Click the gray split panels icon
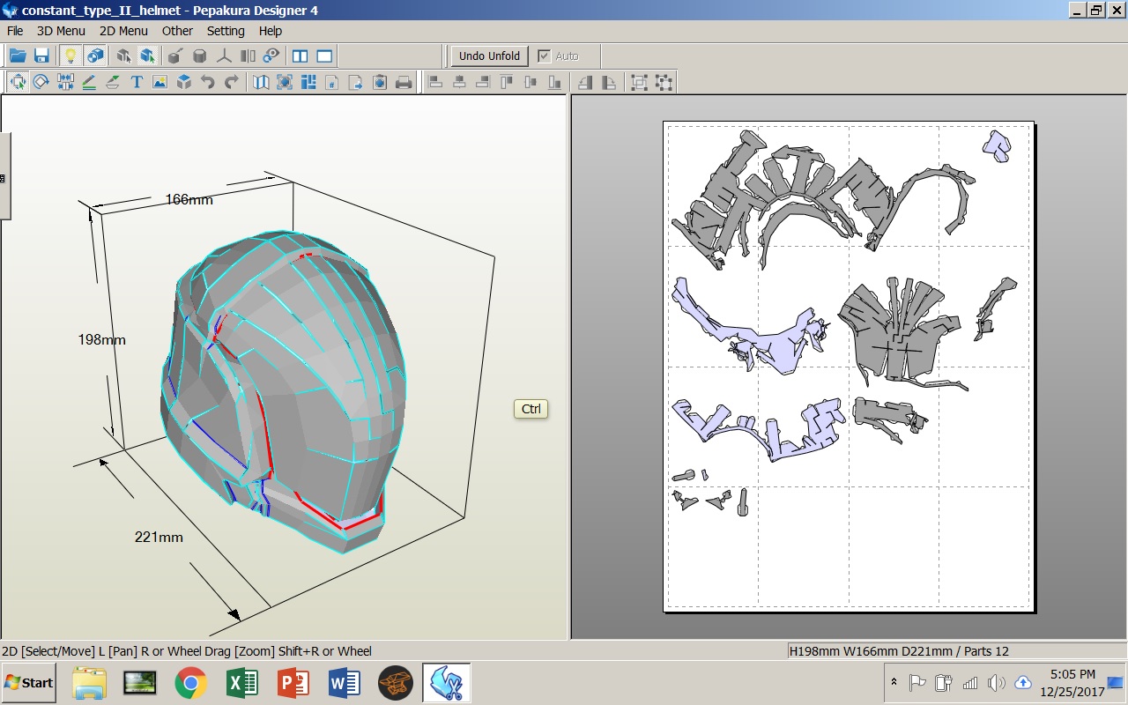The image size is (1128, 705). tap(248, 56)
